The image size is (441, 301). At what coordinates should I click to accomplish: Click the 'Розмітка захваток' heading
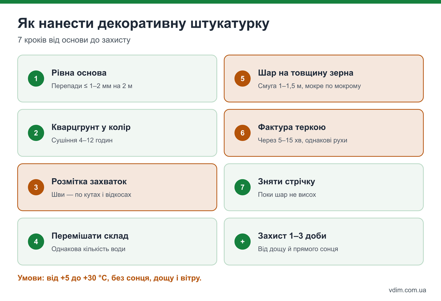(89, 181)
